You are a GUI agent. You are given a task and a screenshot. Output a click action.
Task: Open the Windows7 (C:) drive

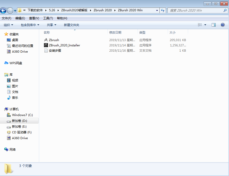coord(22,115)
